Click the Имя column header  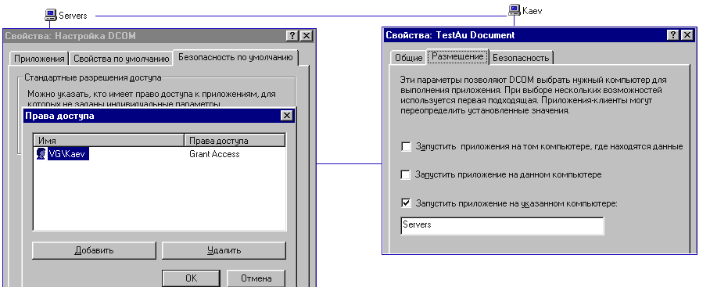109,140
